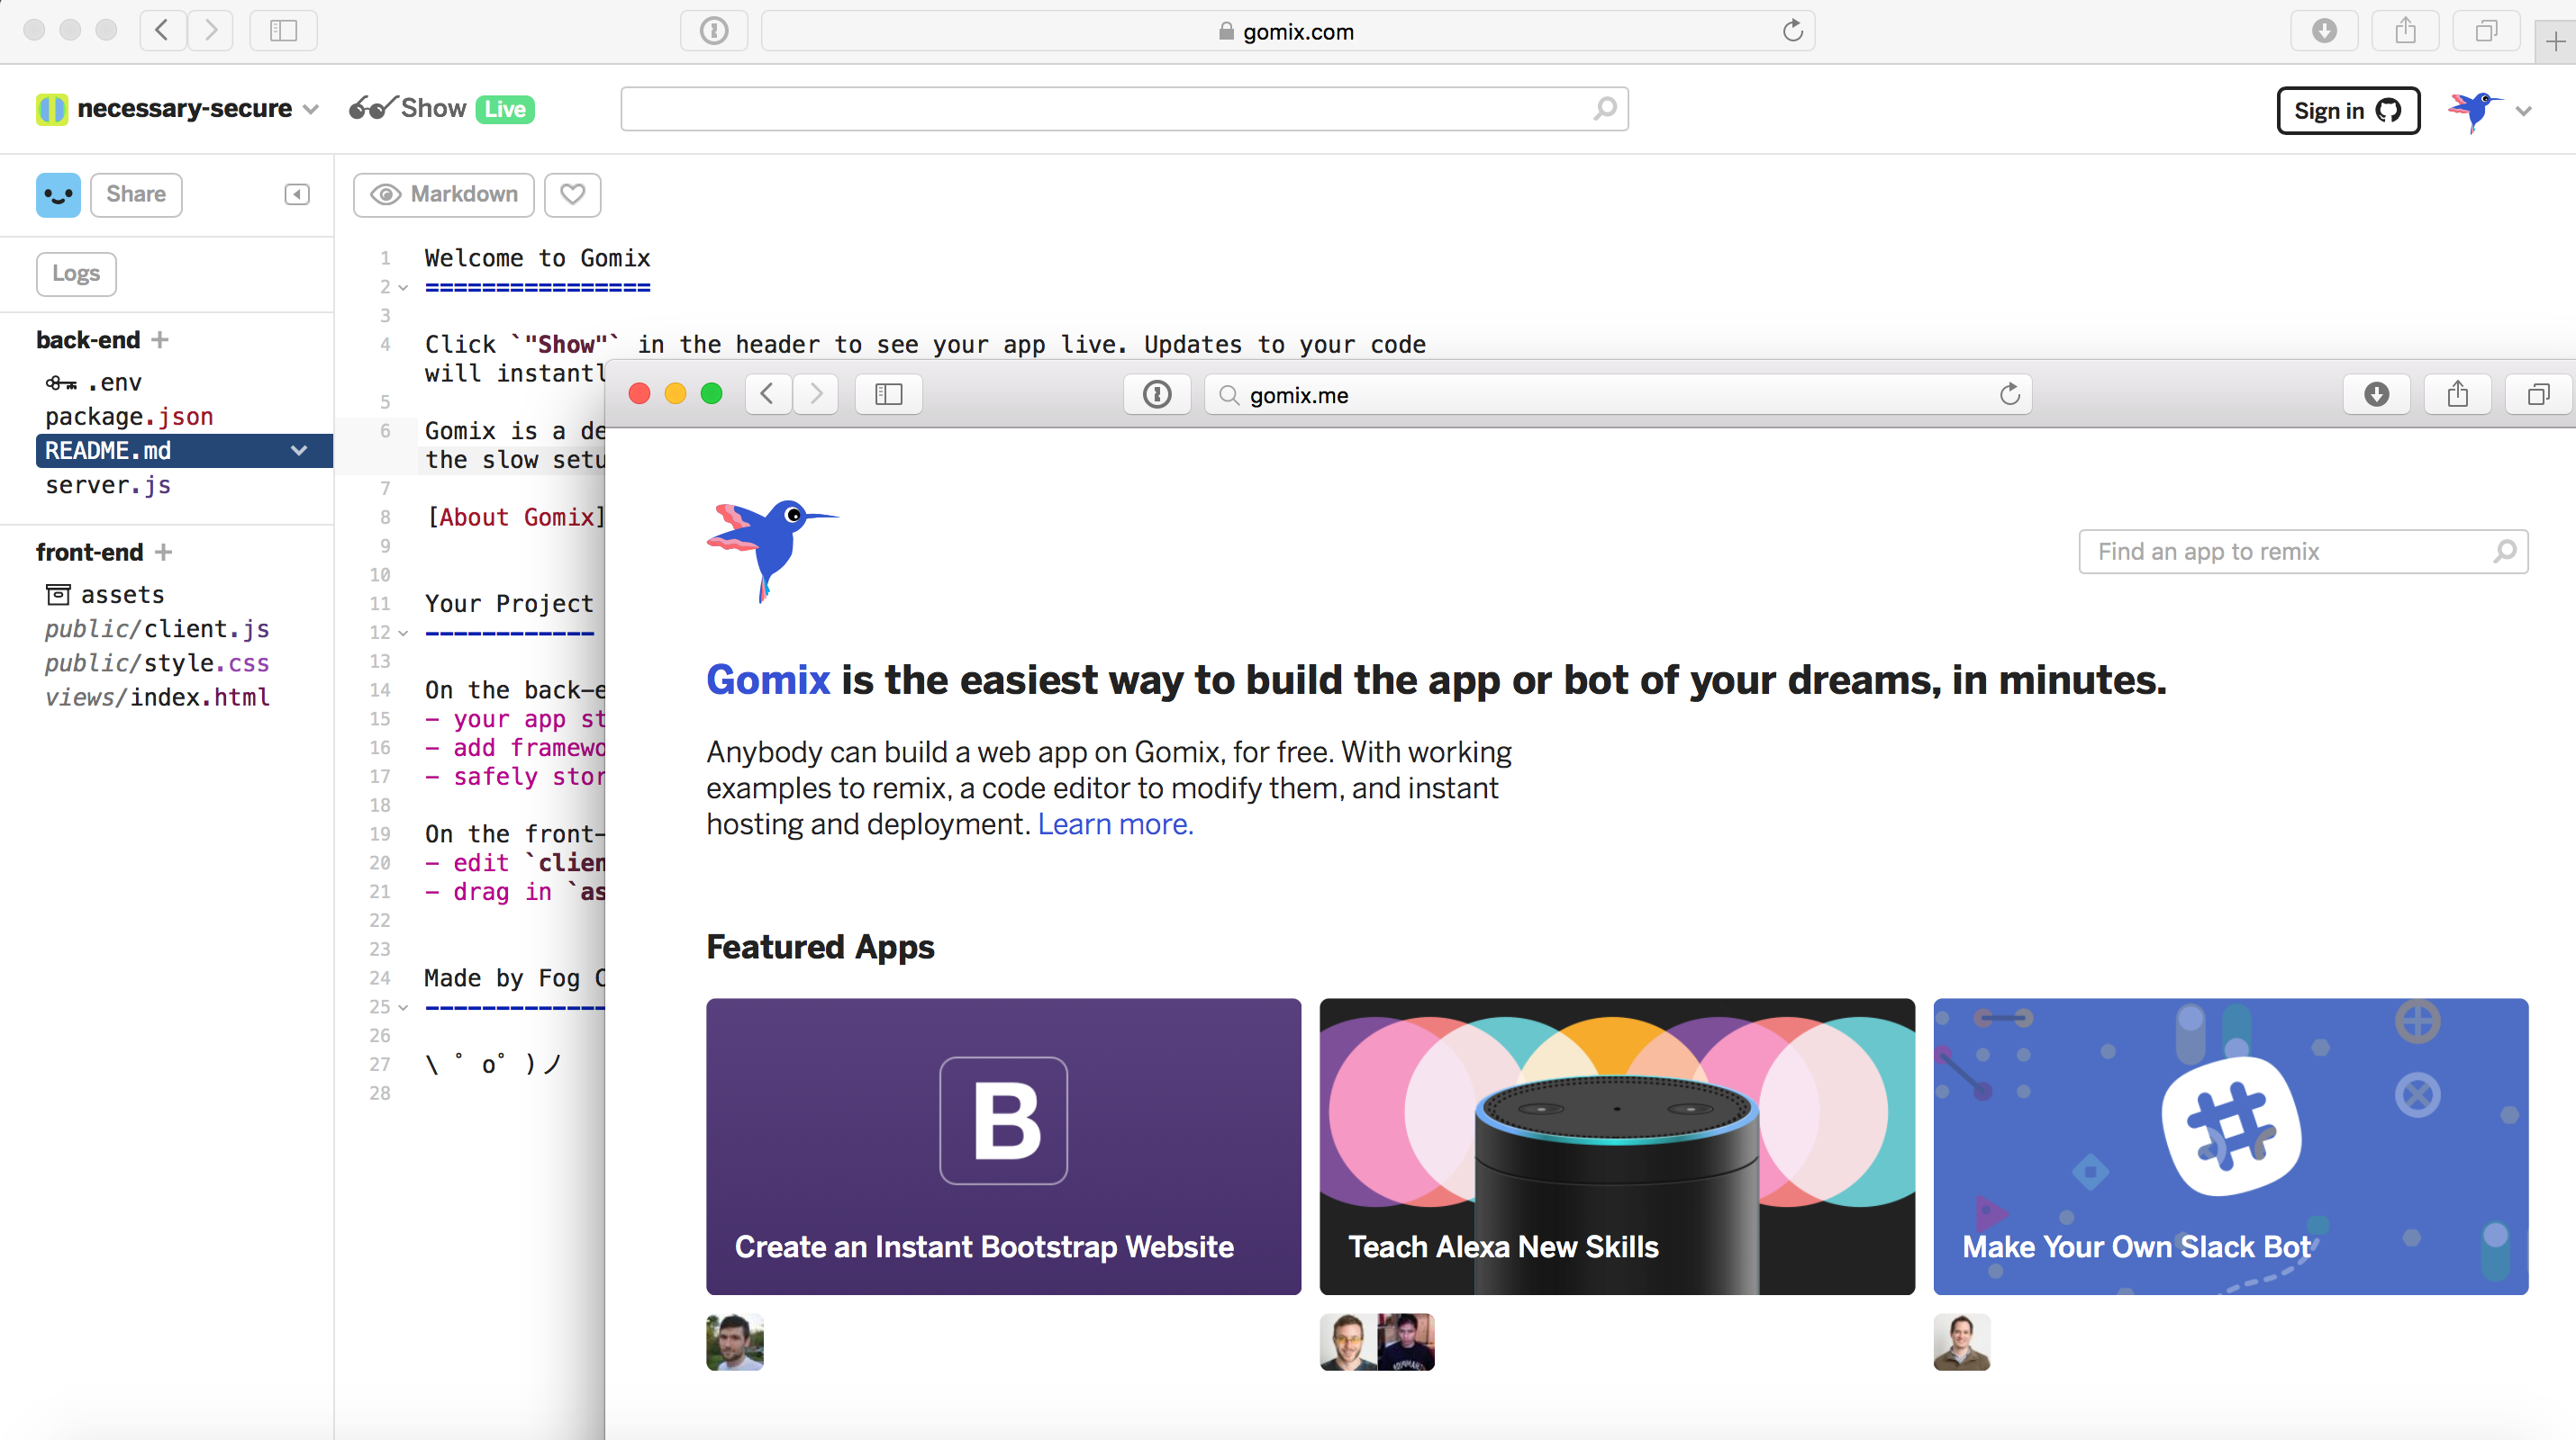
Task: Add a new back-end file with plus
Action: (x=160, y=340)
